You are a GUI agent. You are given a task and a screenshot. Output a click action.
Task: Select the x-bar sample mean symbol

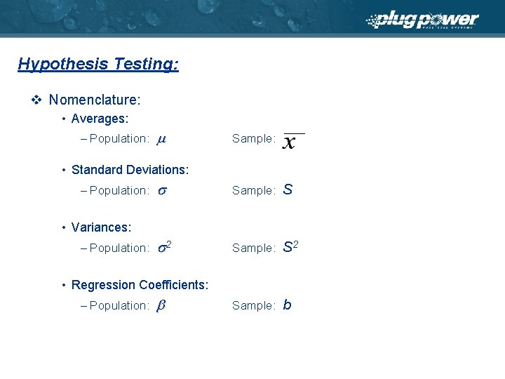(293, 141)
